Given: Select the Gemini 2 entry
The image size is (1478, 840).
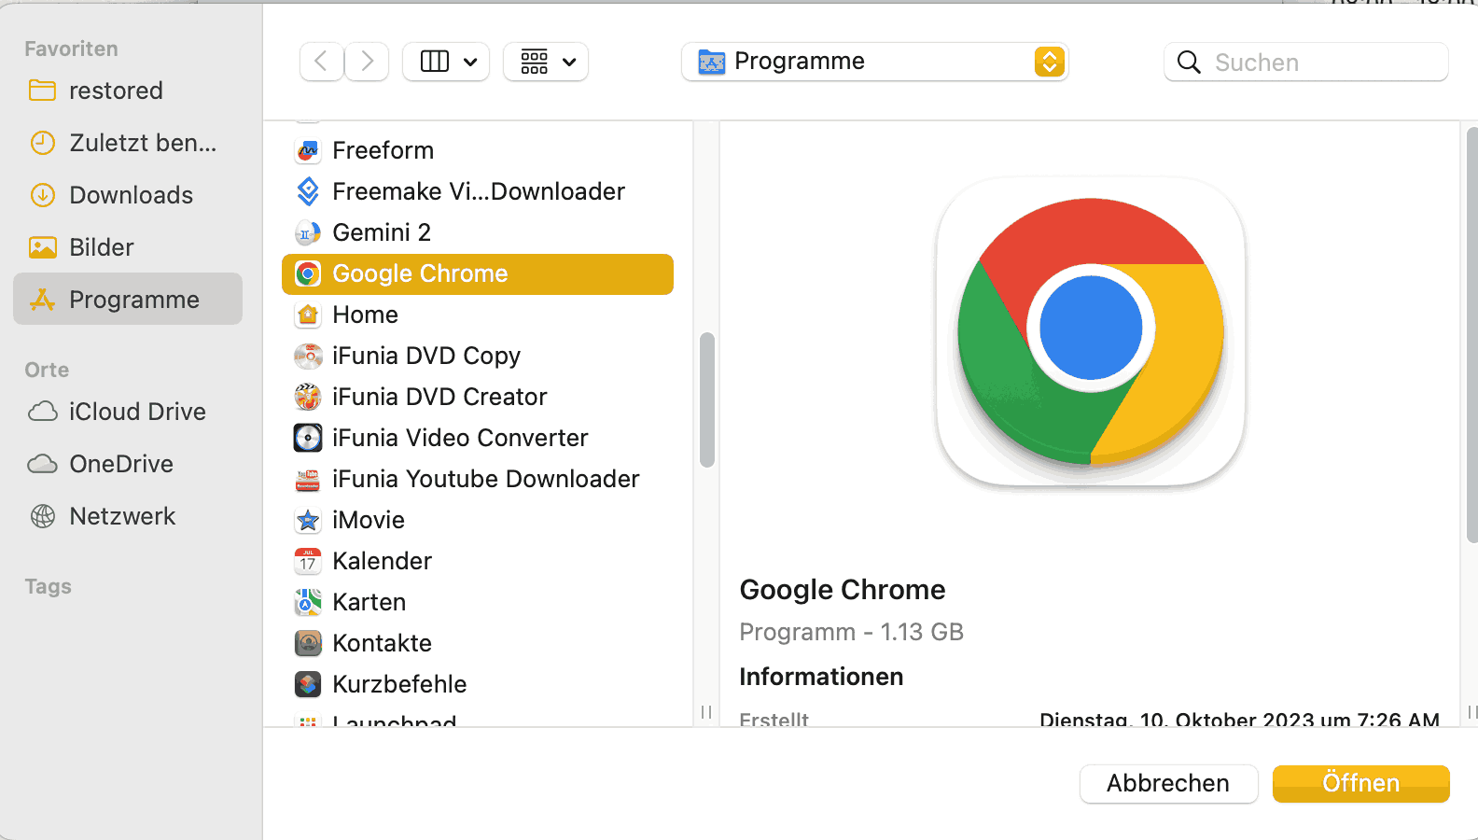Looking at the screenshot, I should [478, 232].
